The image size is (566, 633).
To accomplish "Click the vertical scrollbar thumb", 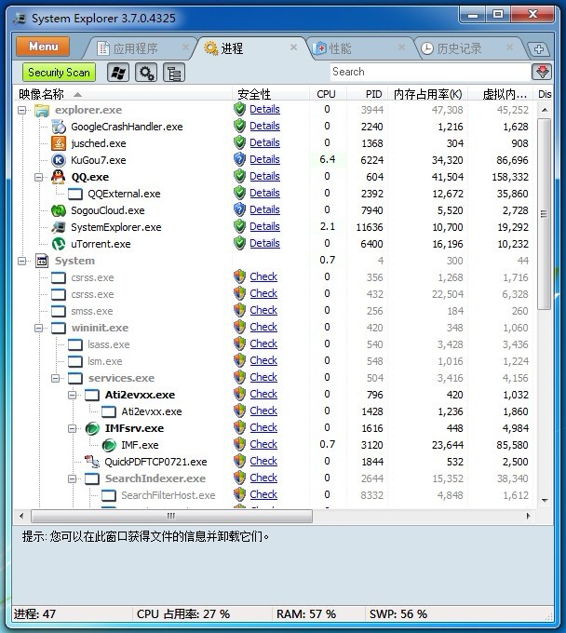I will [545, 214].
